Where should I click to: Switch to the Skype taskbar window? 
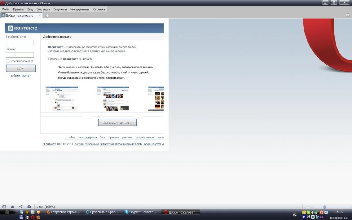141,212
